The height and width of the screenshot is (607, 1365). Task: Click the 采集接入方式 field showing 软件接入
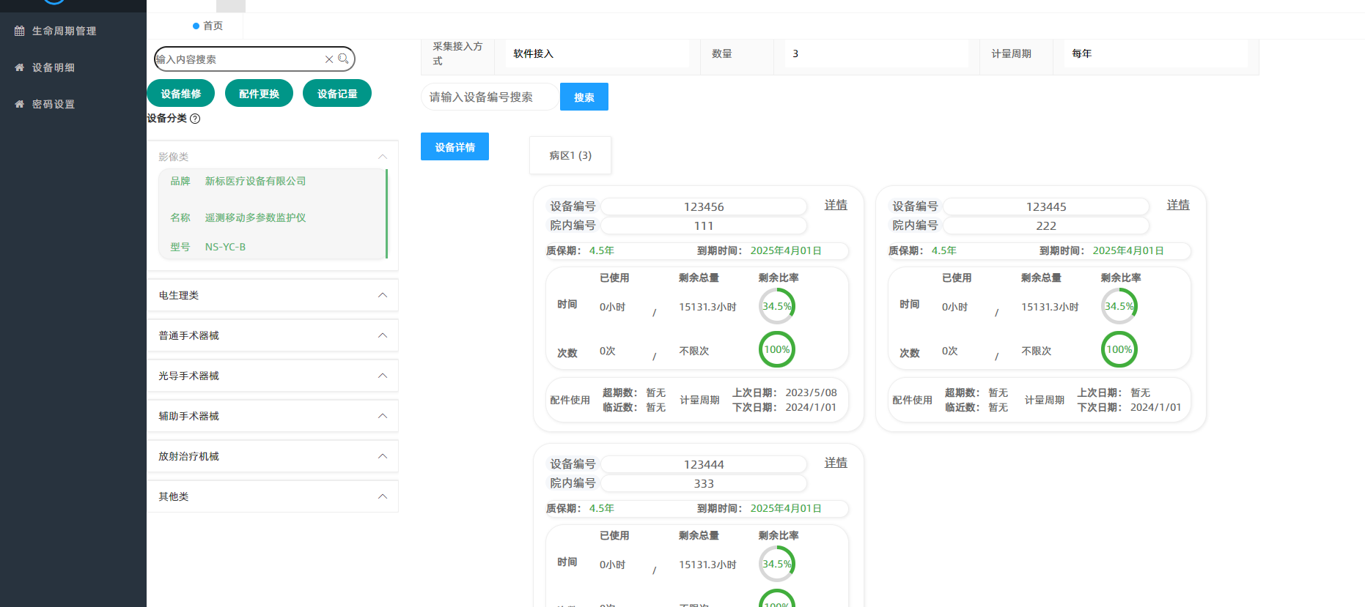[x=597, y=53]
